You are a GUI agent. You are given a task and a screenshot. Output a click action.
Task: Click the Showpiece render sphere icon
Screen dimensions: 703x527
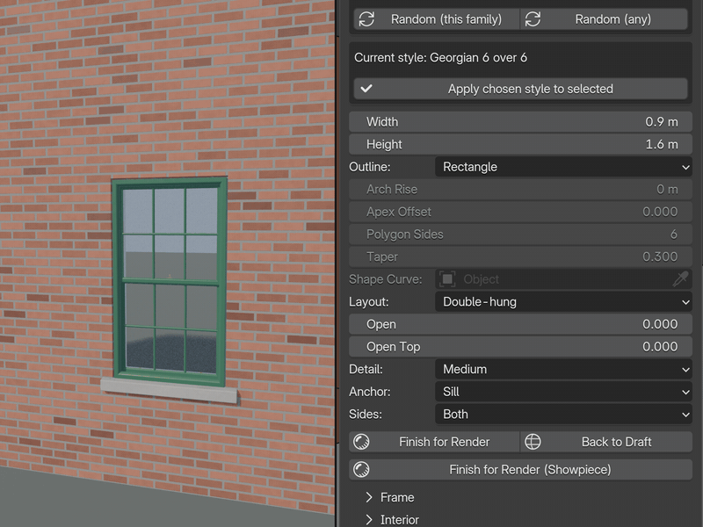click(x=361, y=470)
